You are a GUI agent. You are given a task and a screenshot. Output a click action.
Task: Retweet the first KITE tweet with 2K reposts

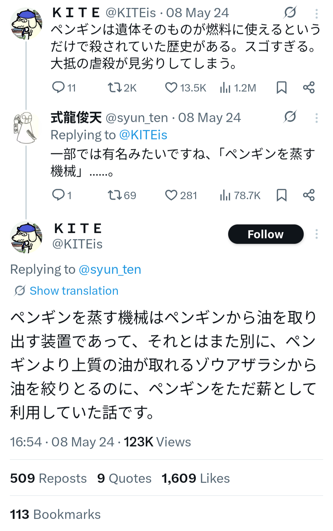[114, 88]
